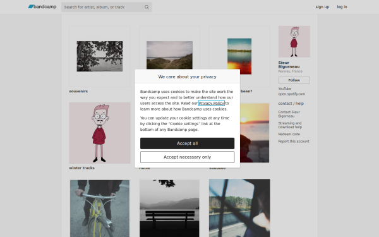Click the Sieur Bigorneau profile picture

click(x=294, y=42)
